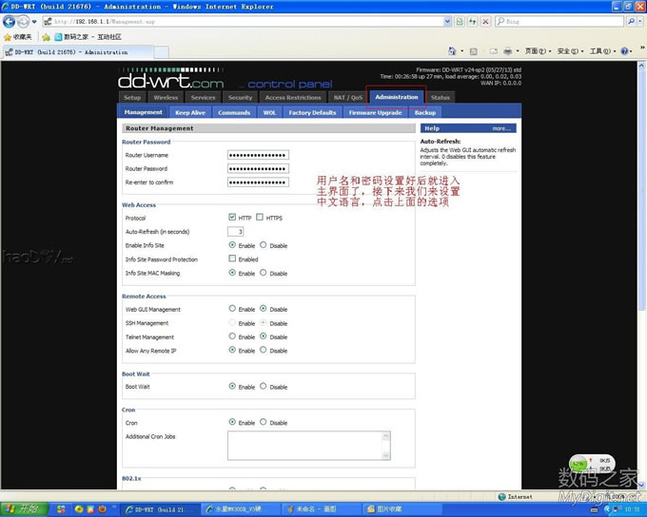Viewport: 647px width, 517px height.
Task: Open the 数码之家 favorites bar link
Action: [69, 37]
